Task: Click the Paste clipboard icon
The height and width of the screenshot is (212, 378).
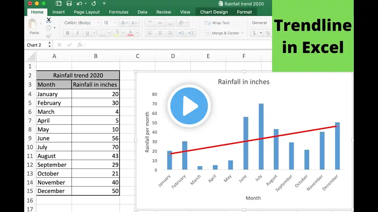Action: click(32, 24)
